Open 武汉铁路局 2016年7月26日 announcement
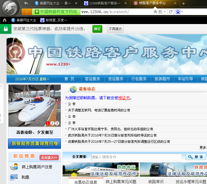207x184 pixels. [112, 135]
